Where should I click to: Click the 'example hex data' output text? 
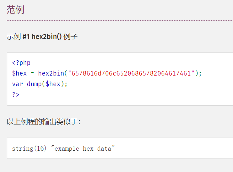(83, 149)
